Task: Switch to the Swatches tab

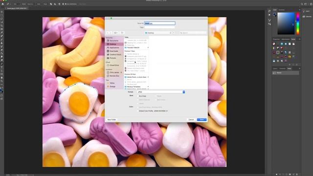Action: [x=282, y=10]
